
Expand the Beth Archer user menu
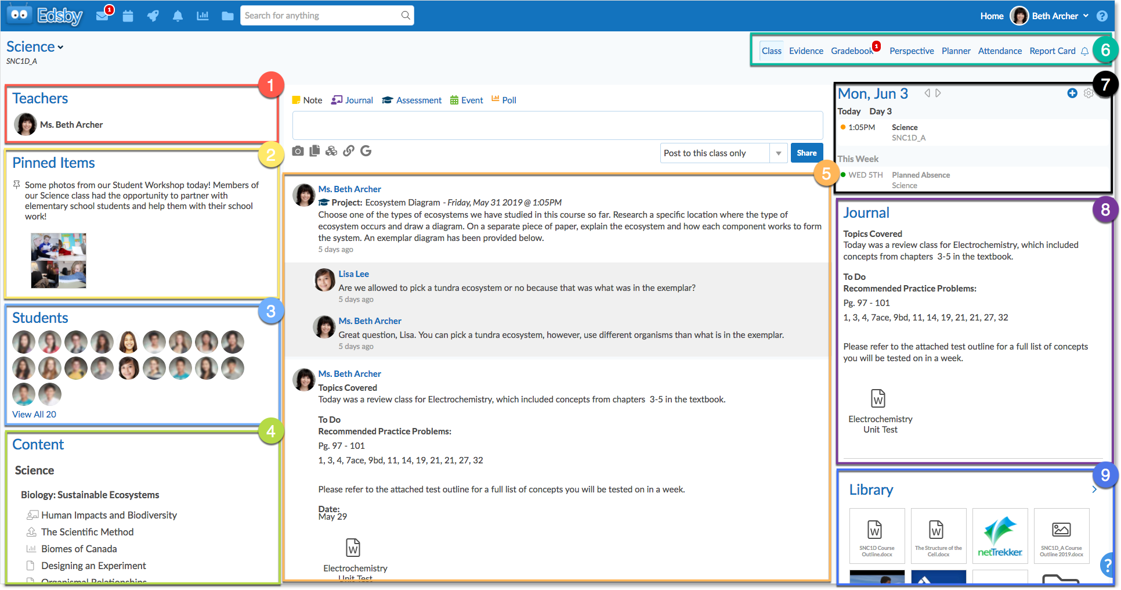tap(1086, 16)
